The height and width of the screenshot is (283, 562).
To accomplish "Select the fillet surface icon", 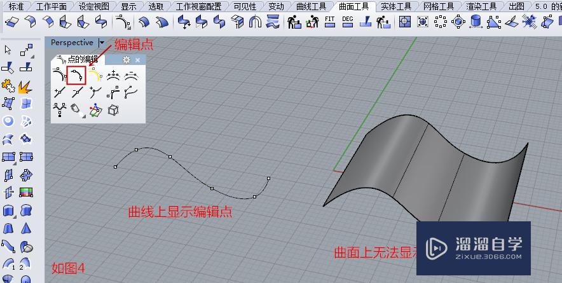I will tap(30, 22).
